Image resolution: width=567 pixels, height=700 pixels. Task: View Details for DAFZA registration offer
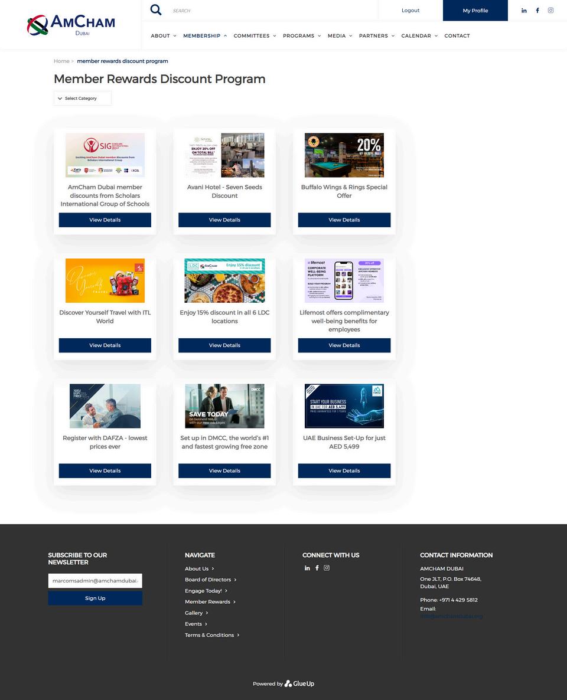[105, 470]
